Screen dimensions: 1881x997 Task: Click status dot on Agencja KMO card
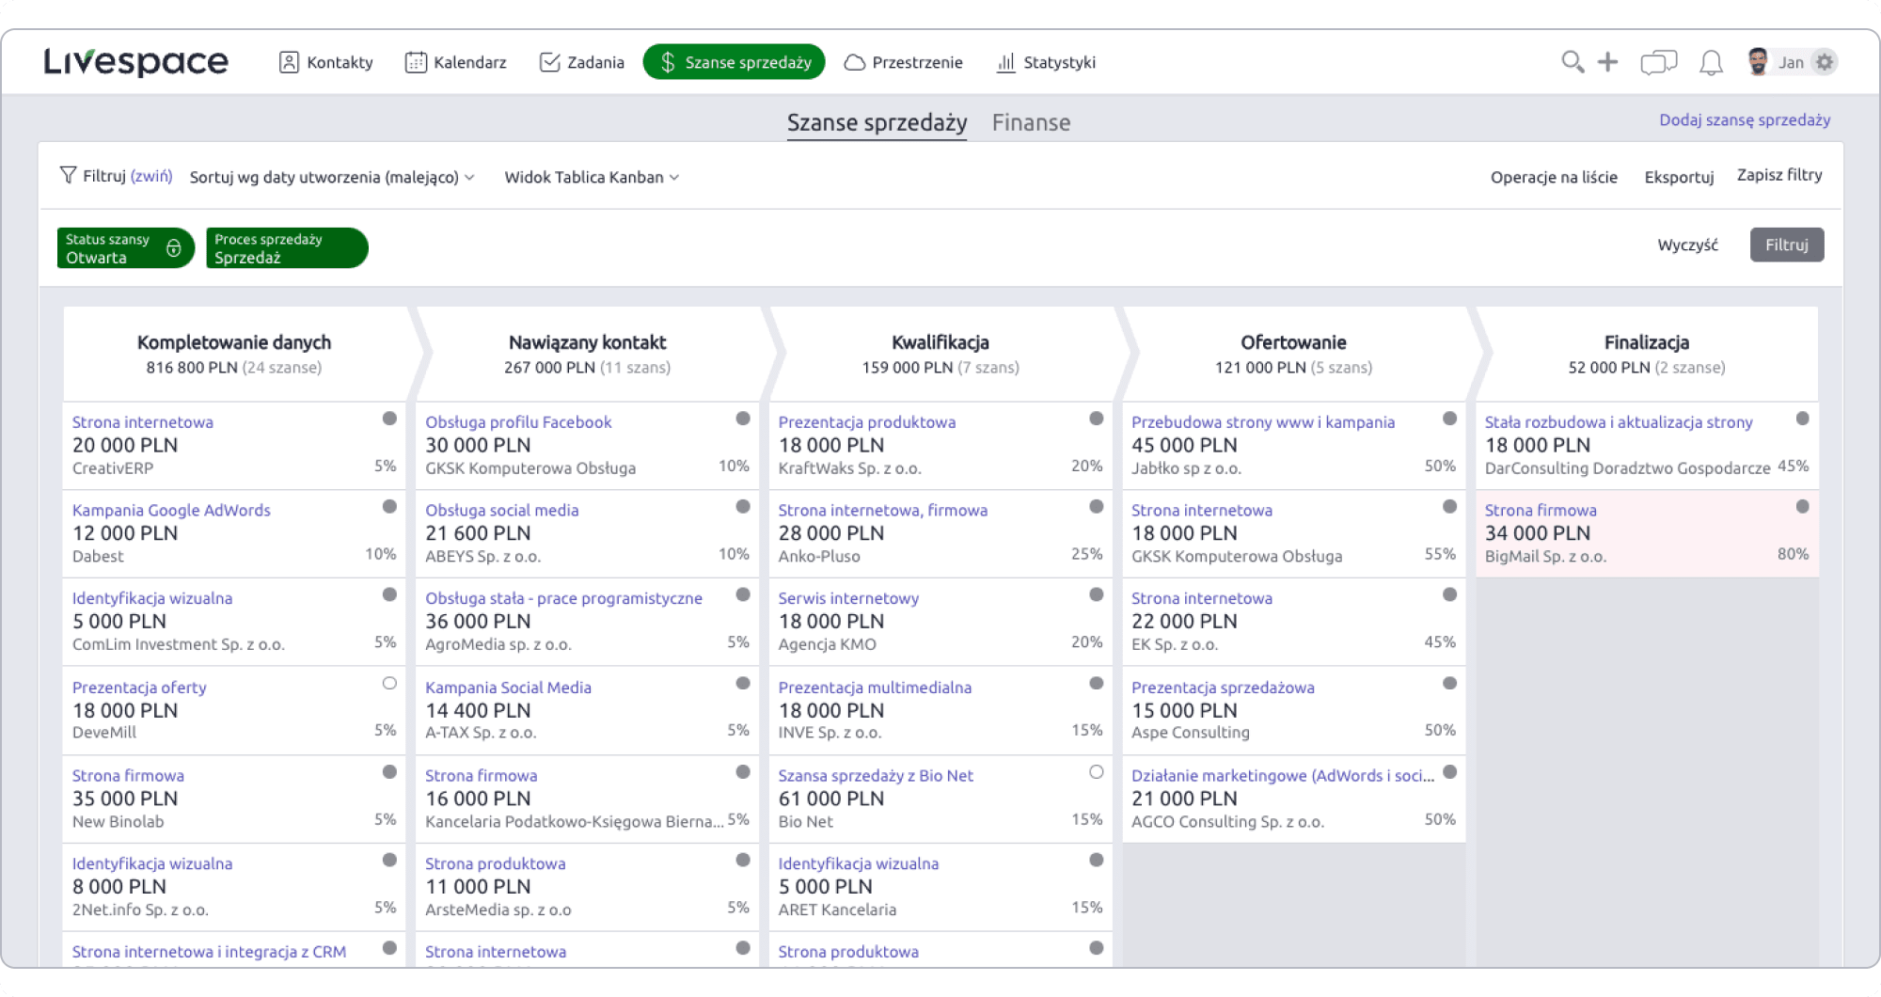1097,594
